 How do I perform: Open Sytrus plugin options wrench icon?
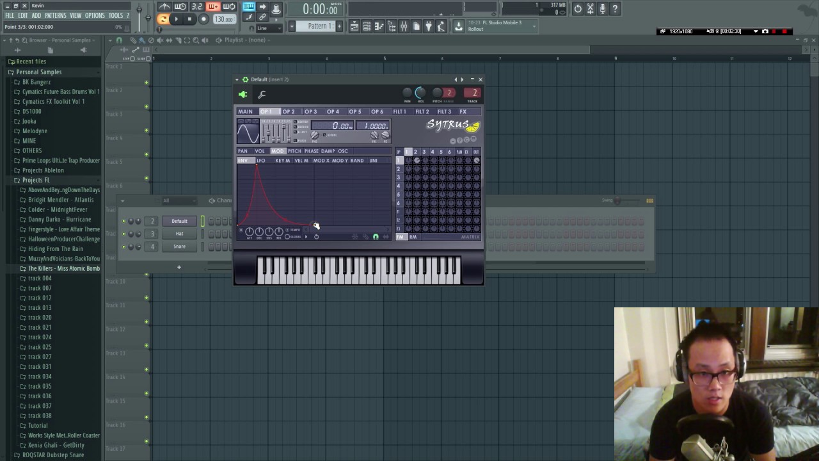point(262,95)
